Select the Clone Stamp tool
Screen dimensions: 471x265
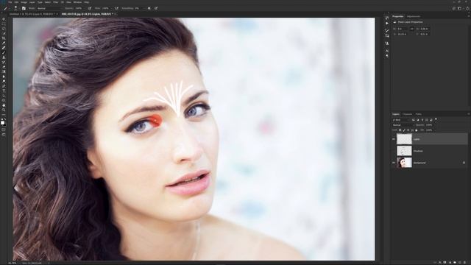point(4,57)
